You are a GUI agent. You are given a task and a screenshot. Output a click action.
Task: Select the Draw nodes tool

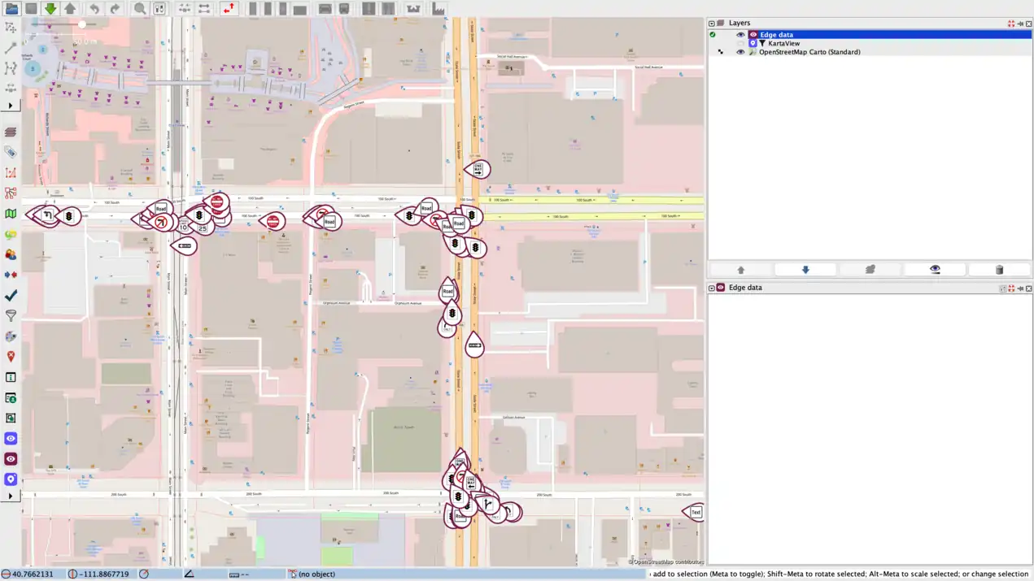point(11,48)
